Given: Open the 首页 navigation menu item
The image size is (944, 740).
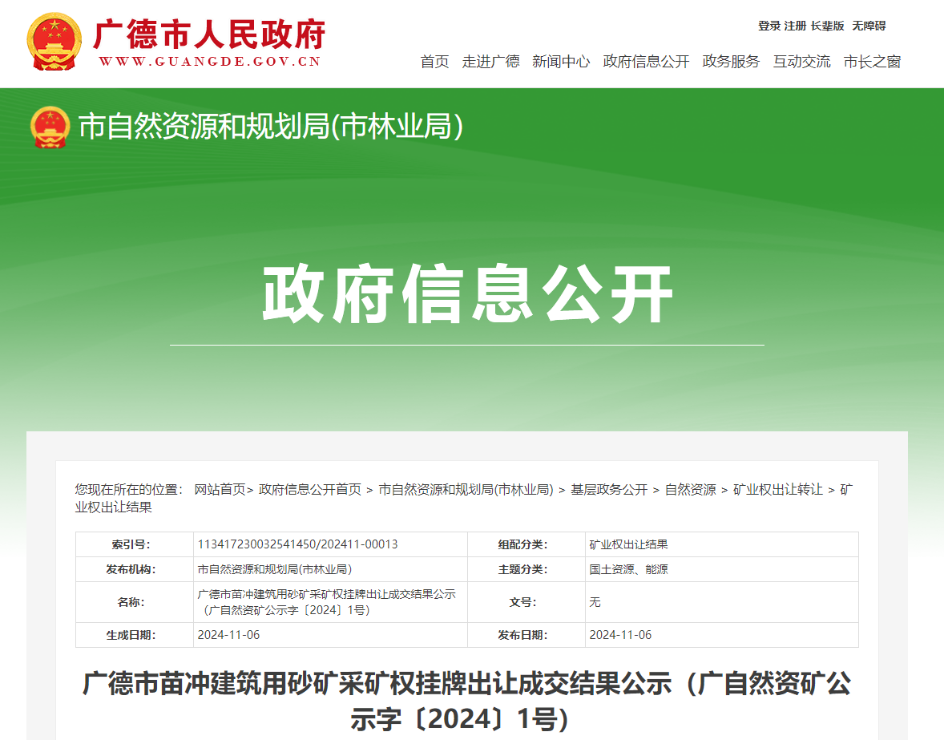Looking at the screenshot, I should [434, 62].
